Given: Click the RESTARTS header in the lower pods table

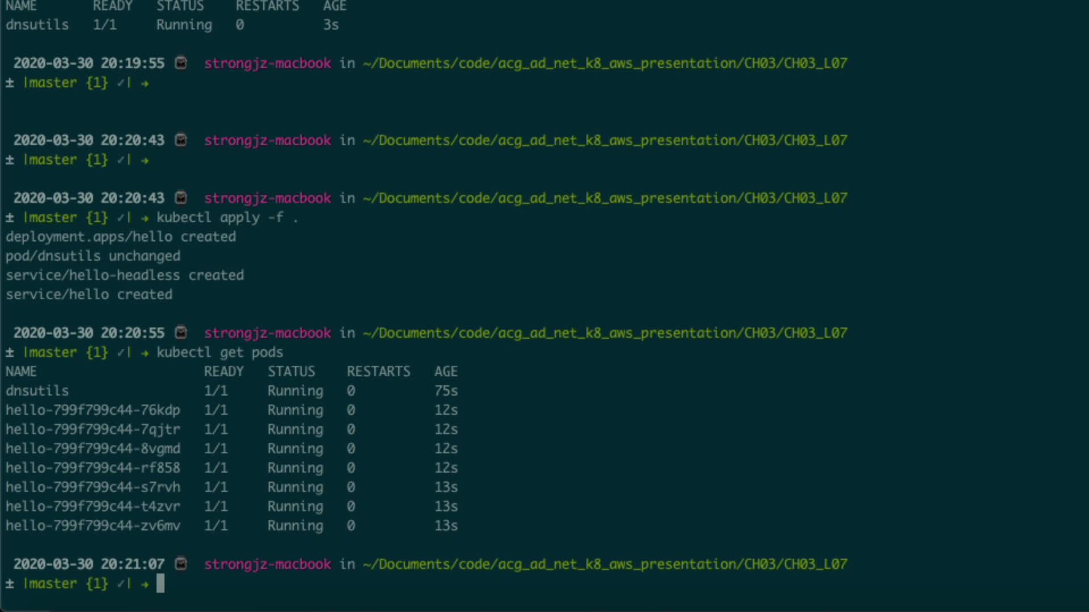Looking at the screenshot, I should (378, 372).
